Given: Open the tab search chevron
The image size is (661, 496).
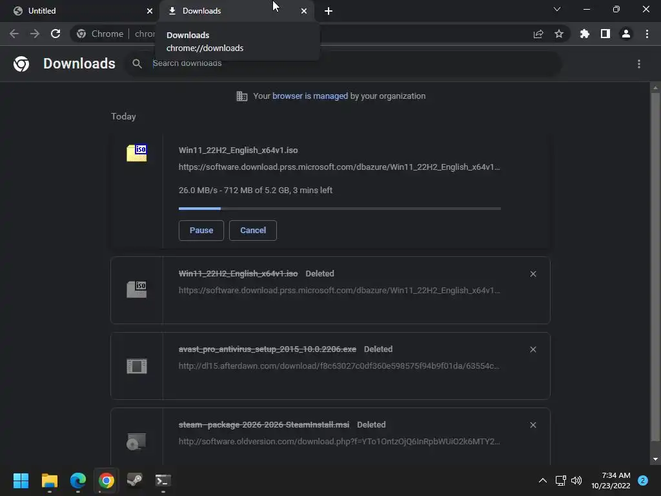Looking at the screenshot, I should point(557,9).
